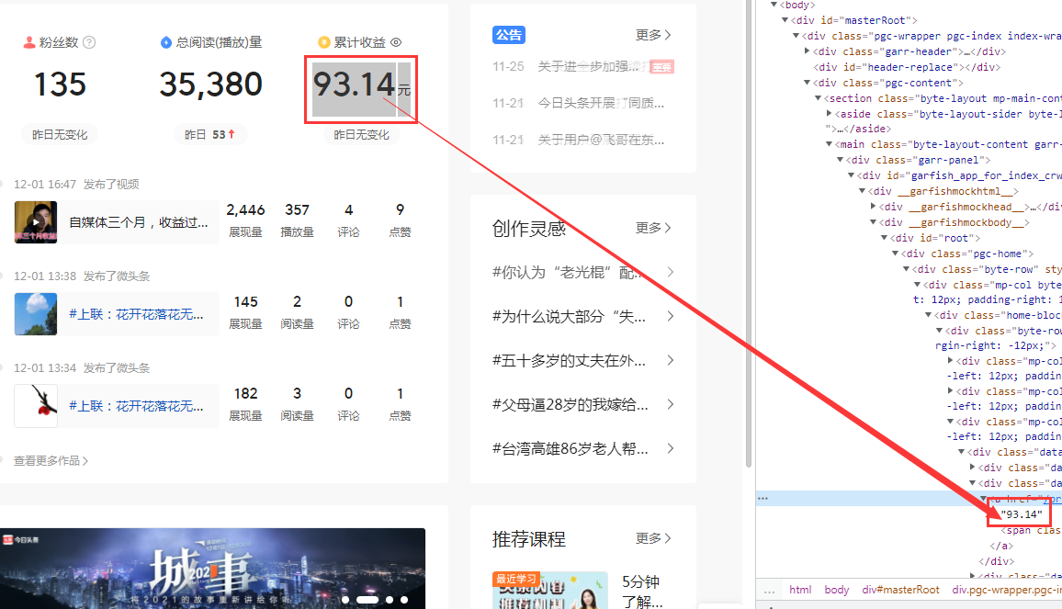
Task: Expand the aside byte-layout-sider node
Action: click(830, 114)
